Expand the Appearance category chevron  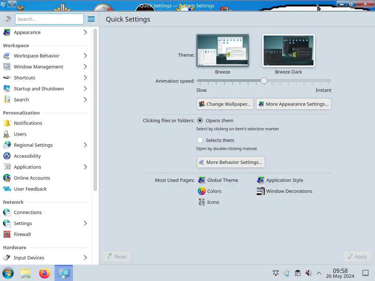pyautogui.click(x=85, y=32)
